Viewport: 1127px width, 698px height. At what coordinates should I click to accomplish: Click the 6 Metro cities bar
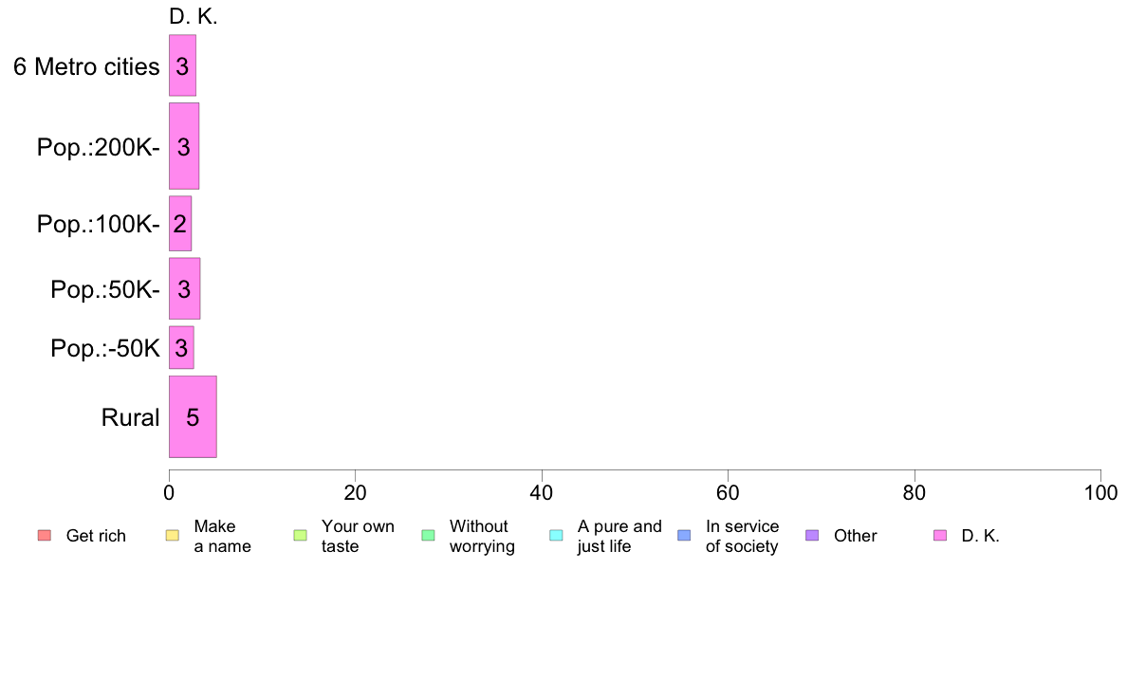point(182,65)
